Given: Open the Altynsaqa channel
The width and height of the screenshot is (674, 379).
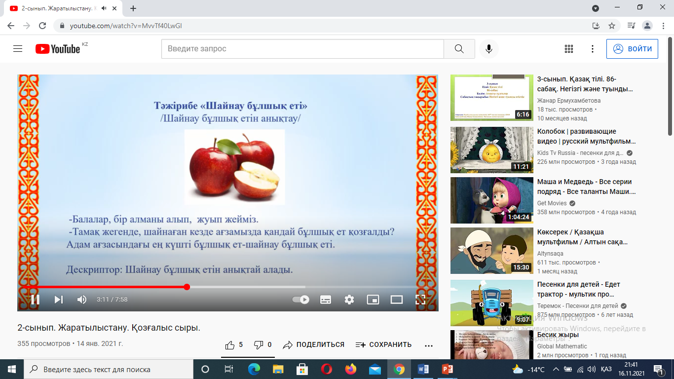Looking at the screenshot, I should (x=550, y=254).
